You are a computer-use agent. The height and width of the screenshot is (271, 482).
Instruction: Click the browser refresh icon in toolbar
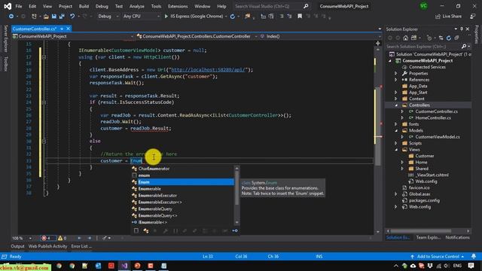pos(233,17)
